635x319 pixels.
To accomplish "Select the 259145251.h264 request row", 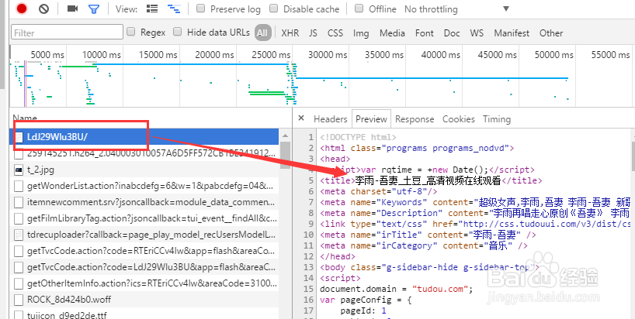I will (145, 153).
